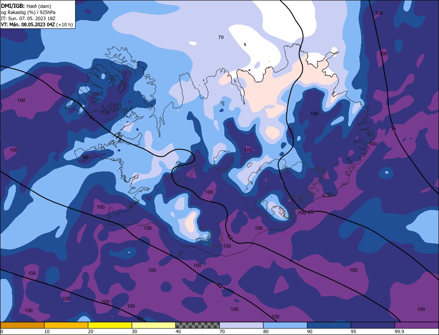The height and width of the screenshot is (335, 439).
Task: Click the '(+10 h)' forecast offset text
Action: pos(65,25)
